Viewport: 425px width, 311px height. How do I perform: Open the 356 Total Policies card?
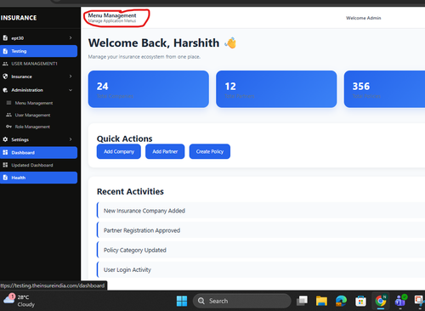pyautogui.click(x=385, y=89)
